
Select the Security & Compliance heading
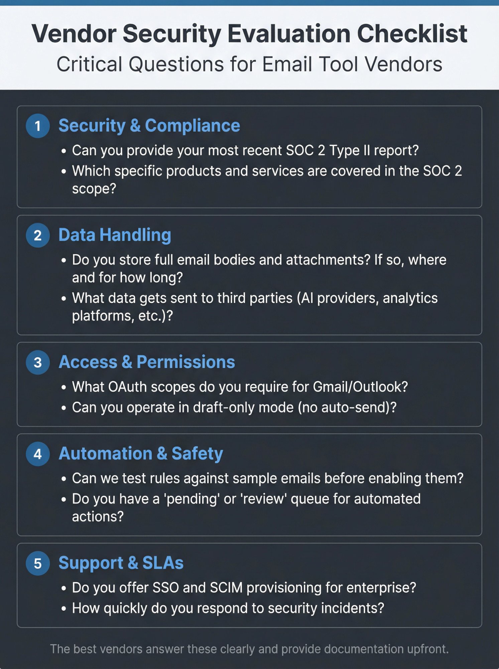pos(149,126)
